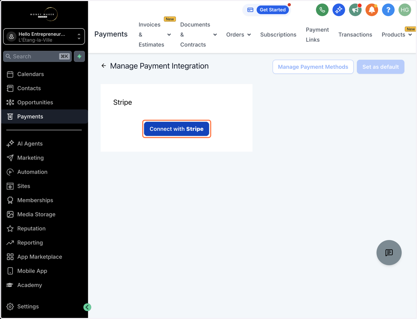
Task: Collapse the sidebar with green arrow
Action: tap(87, 307)
